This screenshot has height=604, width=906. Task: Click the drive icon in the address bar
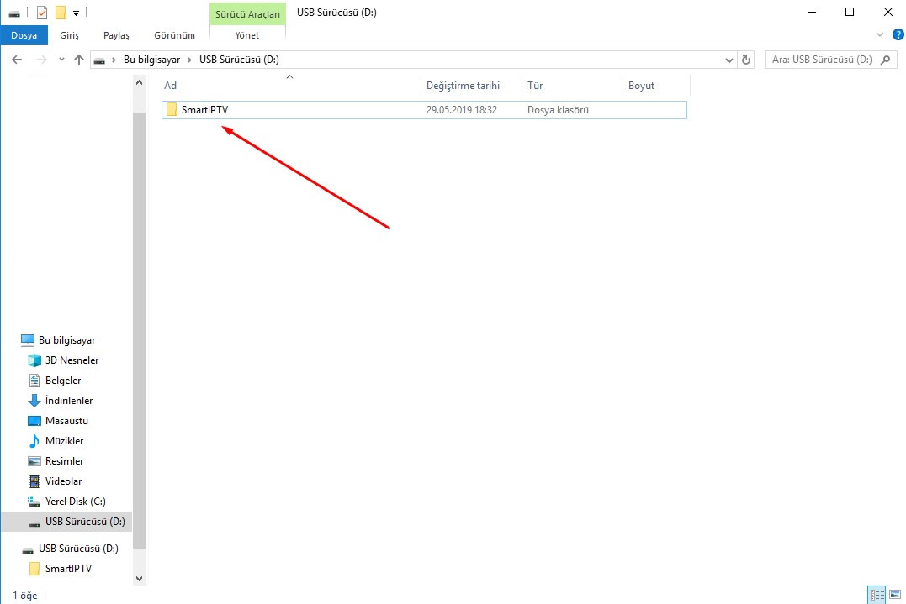click(99, 60)
